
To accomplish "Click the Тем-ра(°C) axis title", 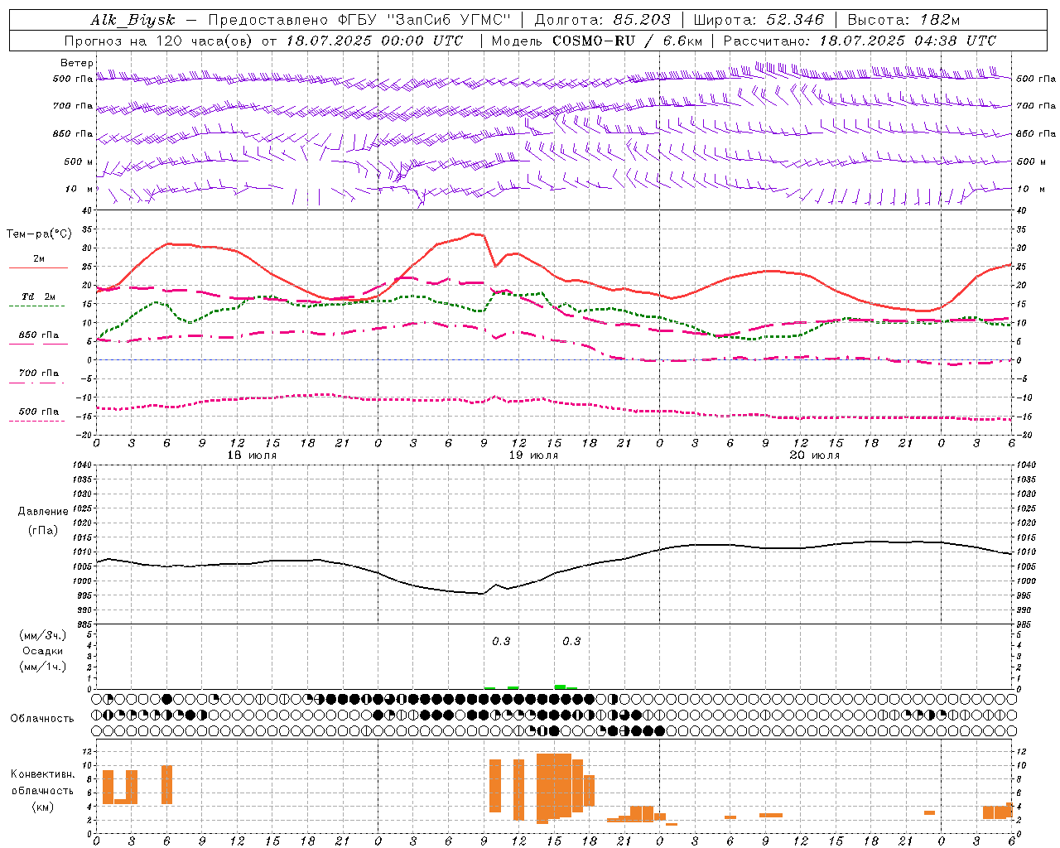I will [x=39, y=234].
